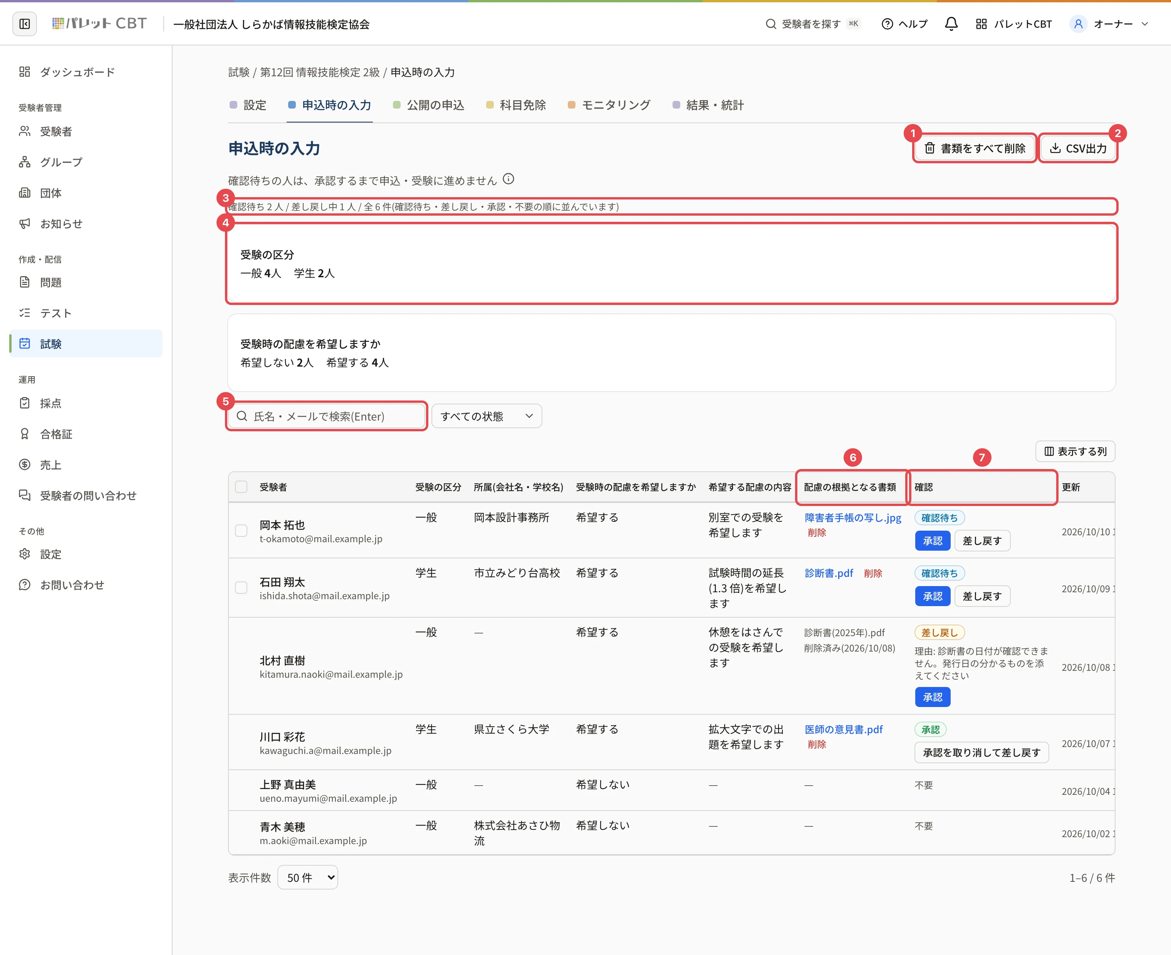Viewport: 1171px width, 955px height.
Task: Expand the オーナー account menu chevron
Action: (x=1145, y=23)
